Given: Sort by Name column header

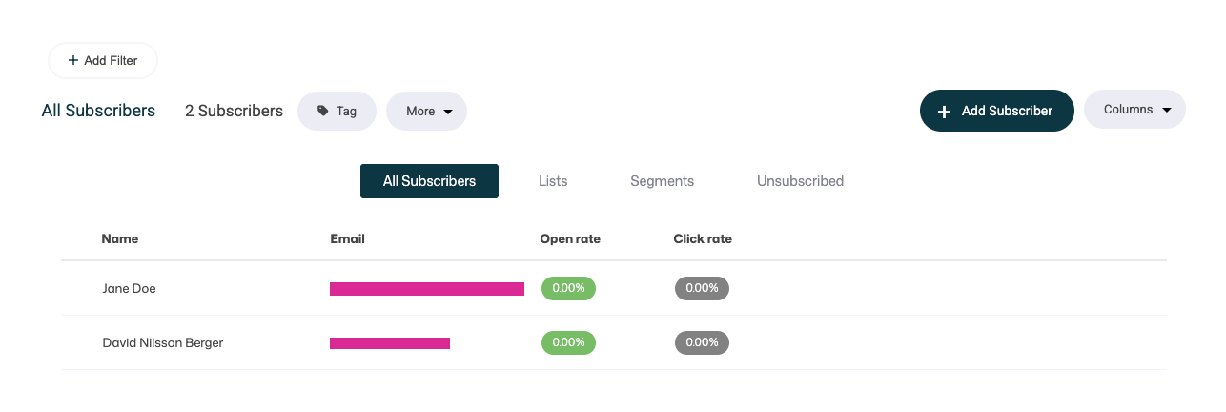Looking at the screenshot, I should [x=120, y=239].
